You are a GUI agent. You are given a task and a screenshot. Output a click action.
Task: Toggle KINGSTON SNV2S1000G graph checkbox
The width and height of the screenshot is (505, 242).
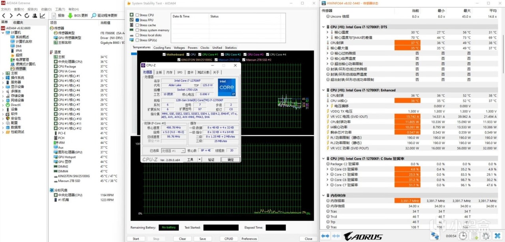[x=179, y=60]
